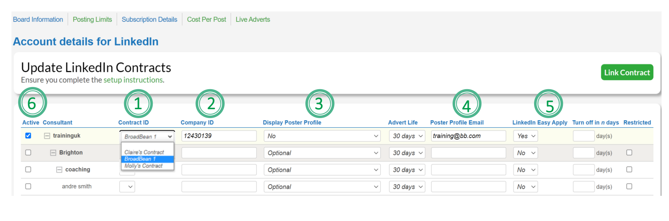The width and height of the screenshot is (669, 221).
Task: Click the numbered circle 6 marker
Action: click(x=32, y=103)
